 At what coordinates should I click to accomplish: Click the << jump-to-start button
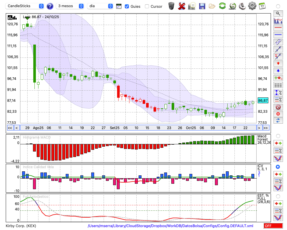(10, 128)
